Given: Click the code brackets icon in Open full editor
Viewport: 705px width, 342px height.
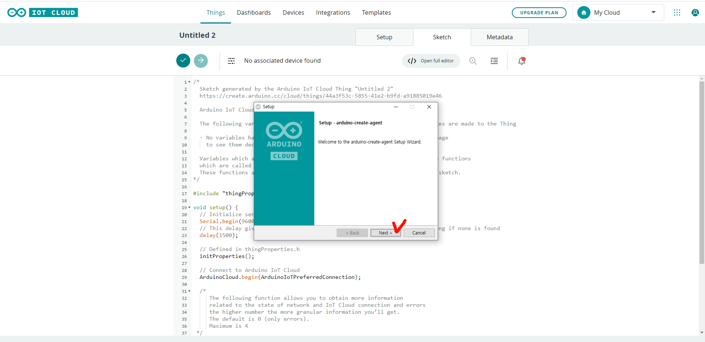Looking at the screenshot, I should (x=412, y=61).
